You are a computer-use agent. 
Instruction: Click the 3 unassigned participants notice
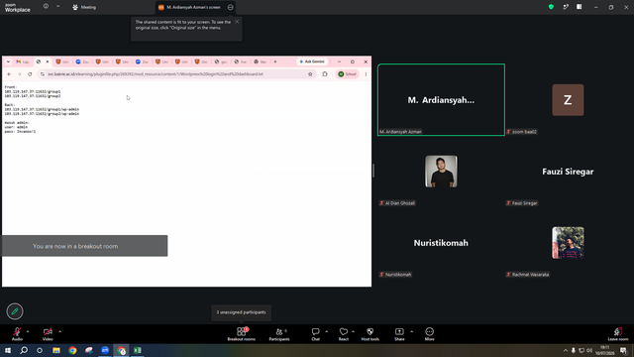(x=241, y=312)
